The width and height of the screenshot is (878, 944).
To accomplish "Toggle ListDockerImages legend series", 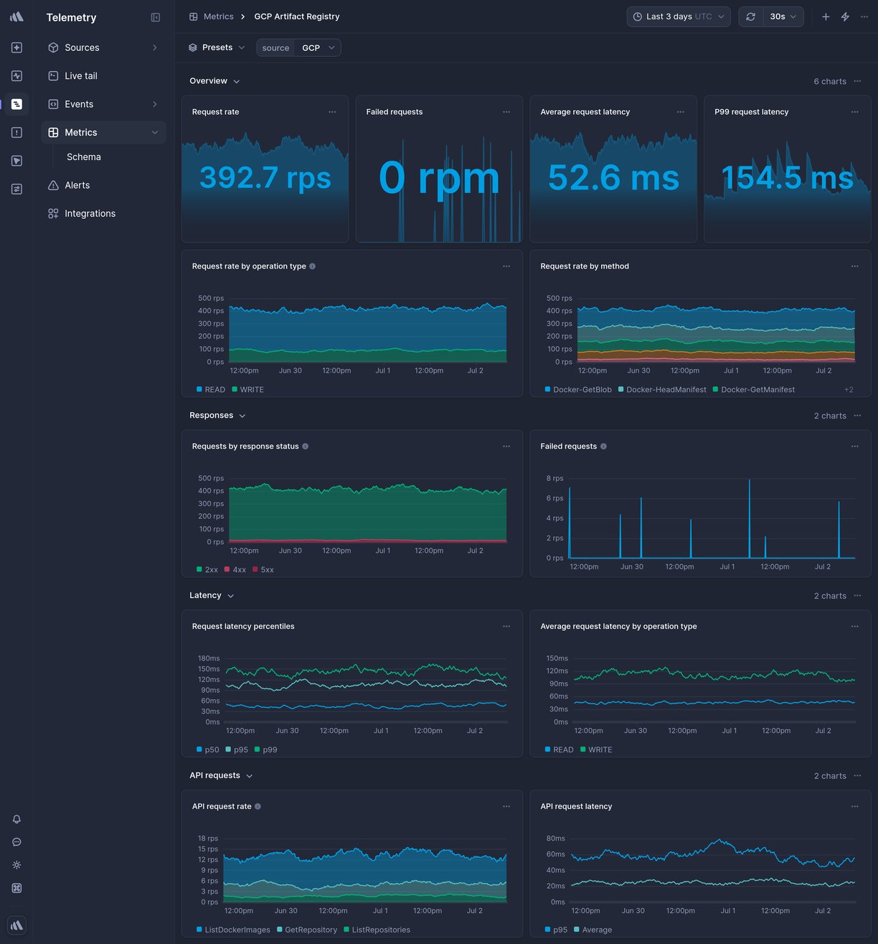I will click(x=233, y=930).
